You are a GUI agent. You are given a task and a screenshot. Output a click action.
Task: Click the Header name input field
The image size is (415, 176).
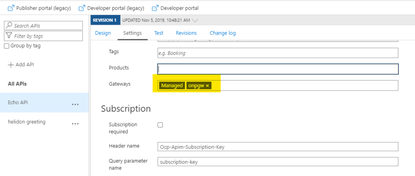(x=278, y=147)
